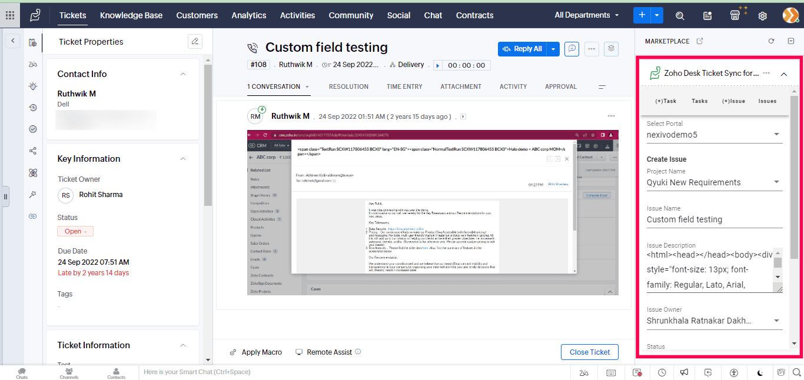Open the Issue Owner dropdown

click(x=715, y=321)
